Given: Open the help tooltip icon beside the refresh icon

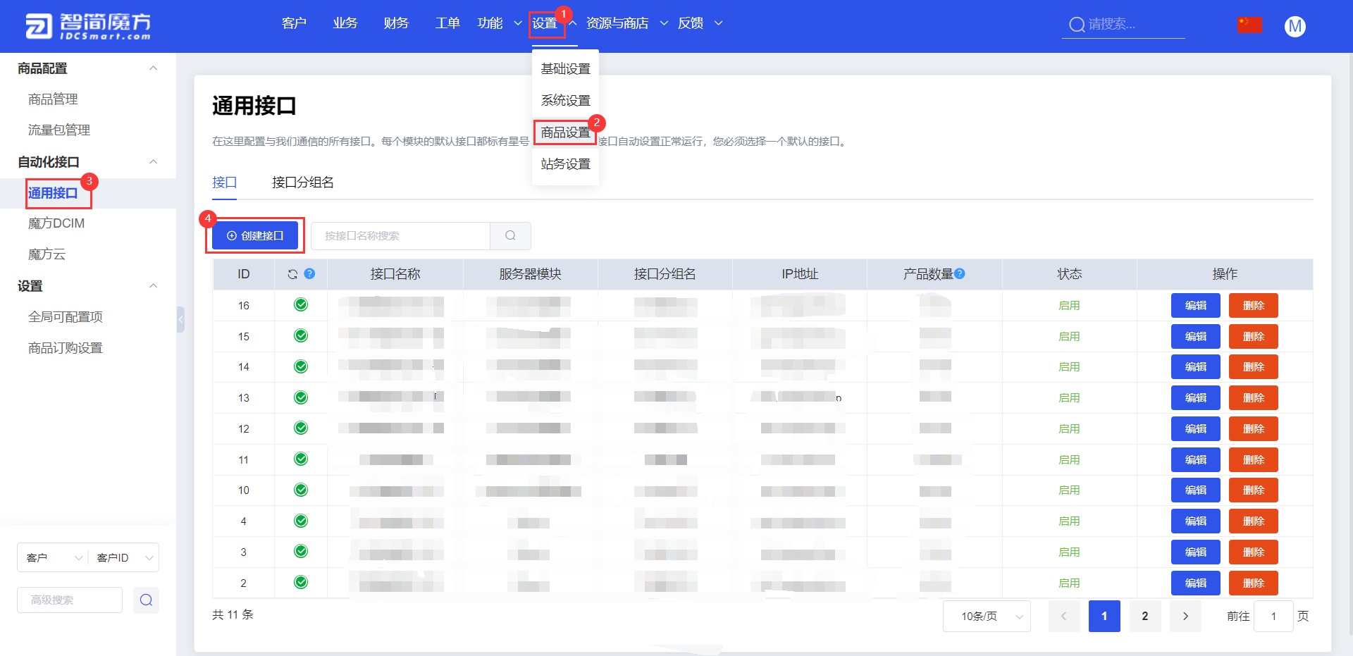Looking at the screenshot, I should pyautogui.click(x=310, y=273).
